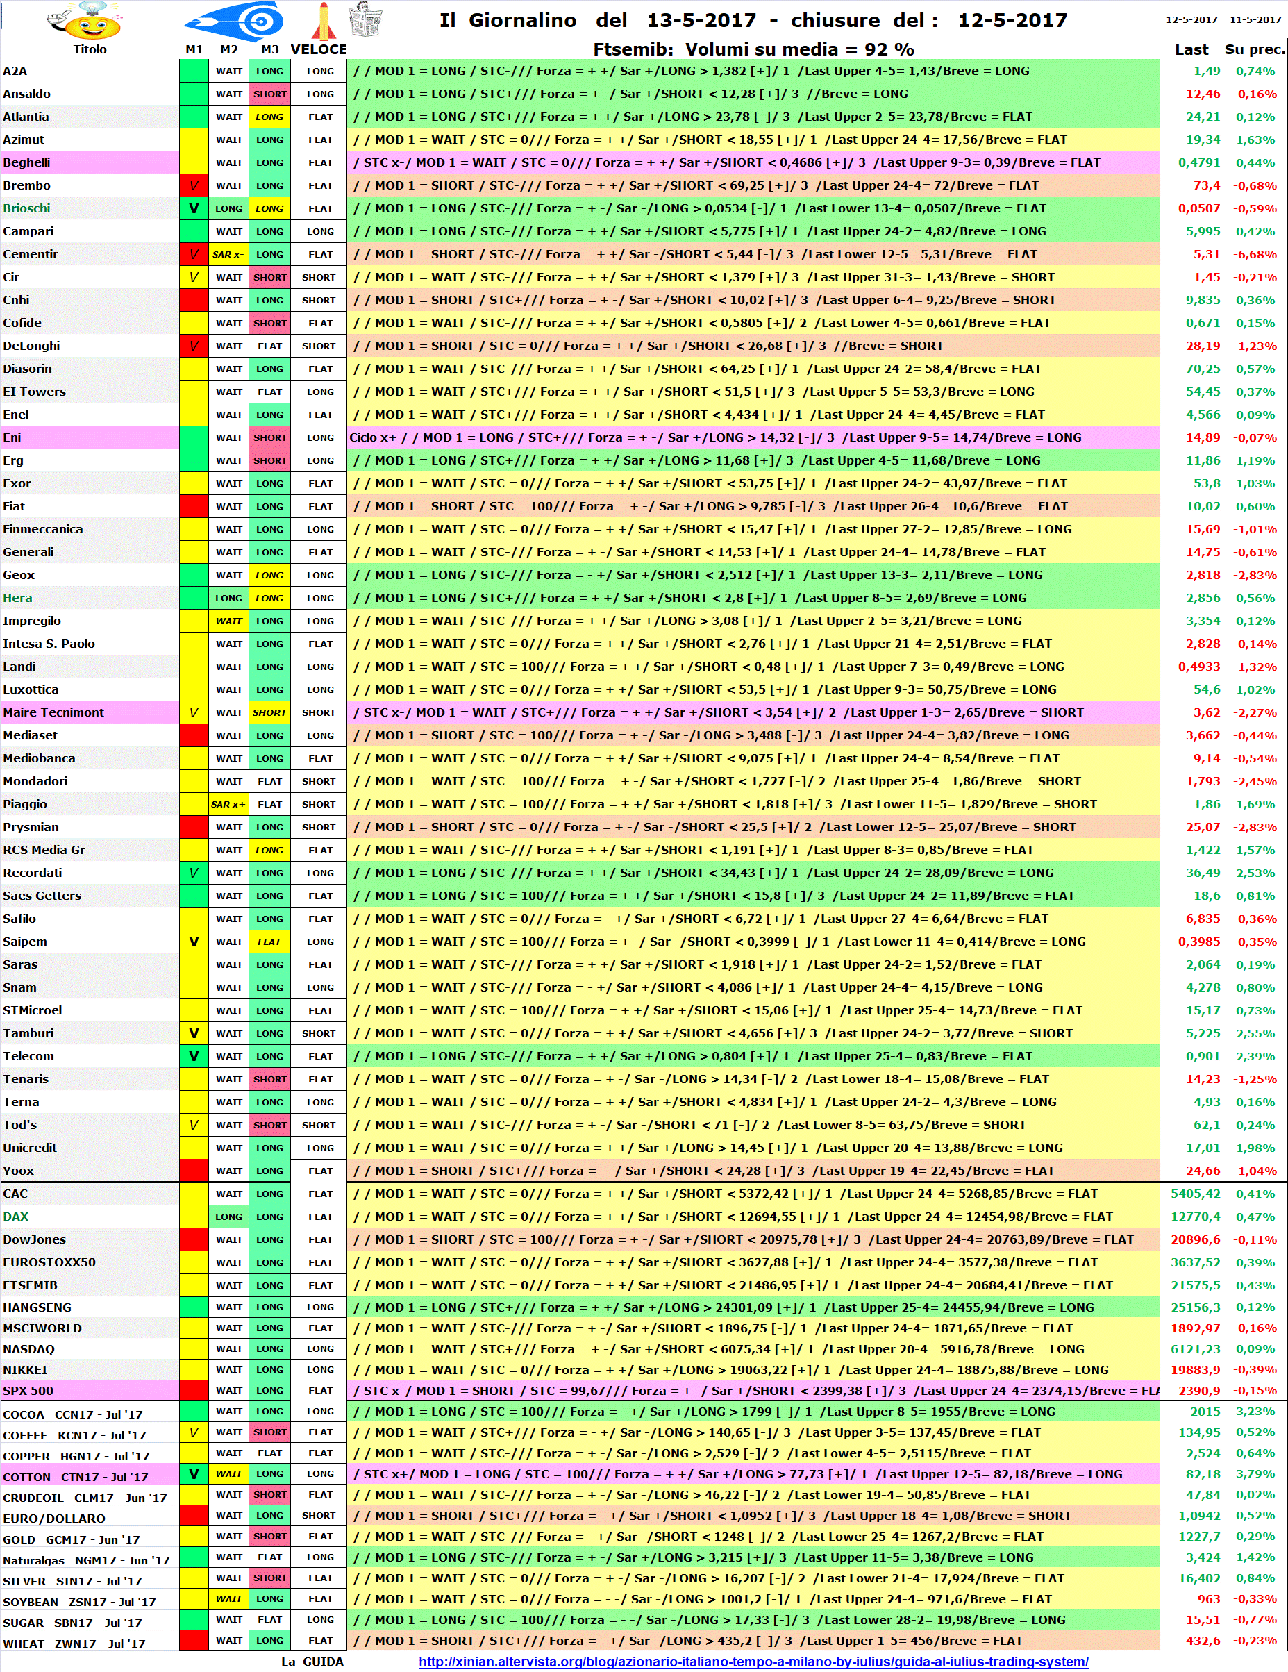The width and height of the screenshot is (1288, 1672).
Task: Click the SHORT M3 cell for Tod's
Action: [269, 1125]
